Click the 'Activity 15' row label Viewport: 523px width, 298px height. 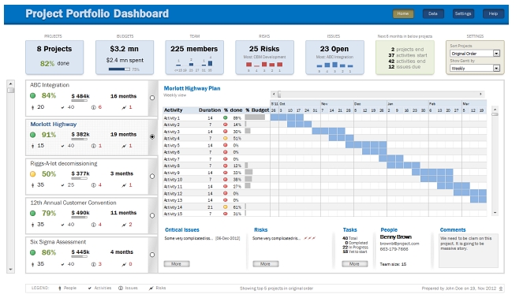(x=173, y=214)
